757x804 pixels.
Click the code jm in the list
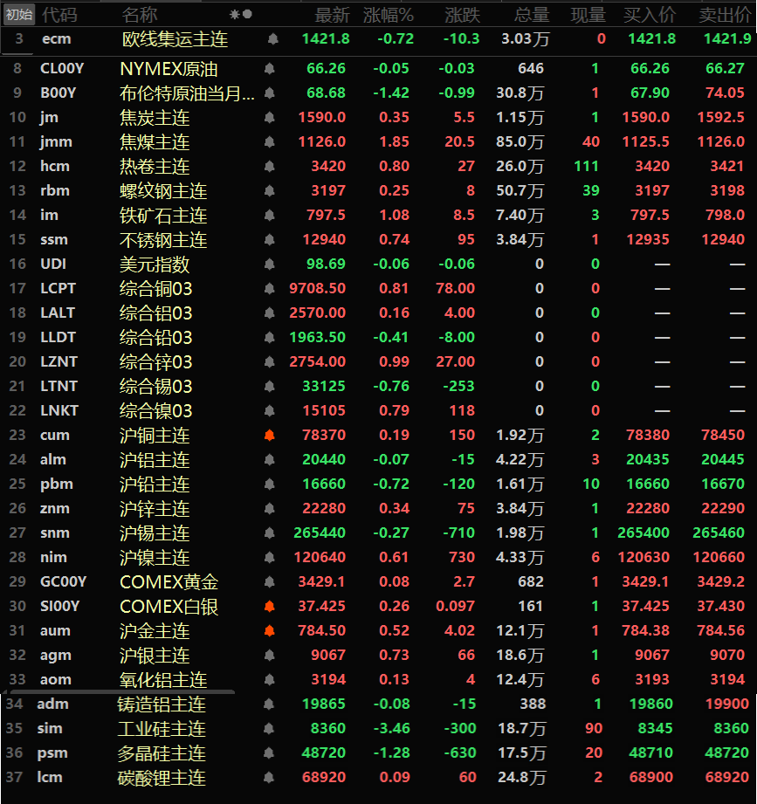(49, 117)
